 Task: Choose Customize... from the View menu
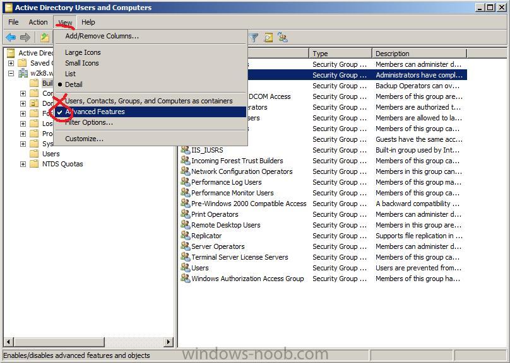84,139
